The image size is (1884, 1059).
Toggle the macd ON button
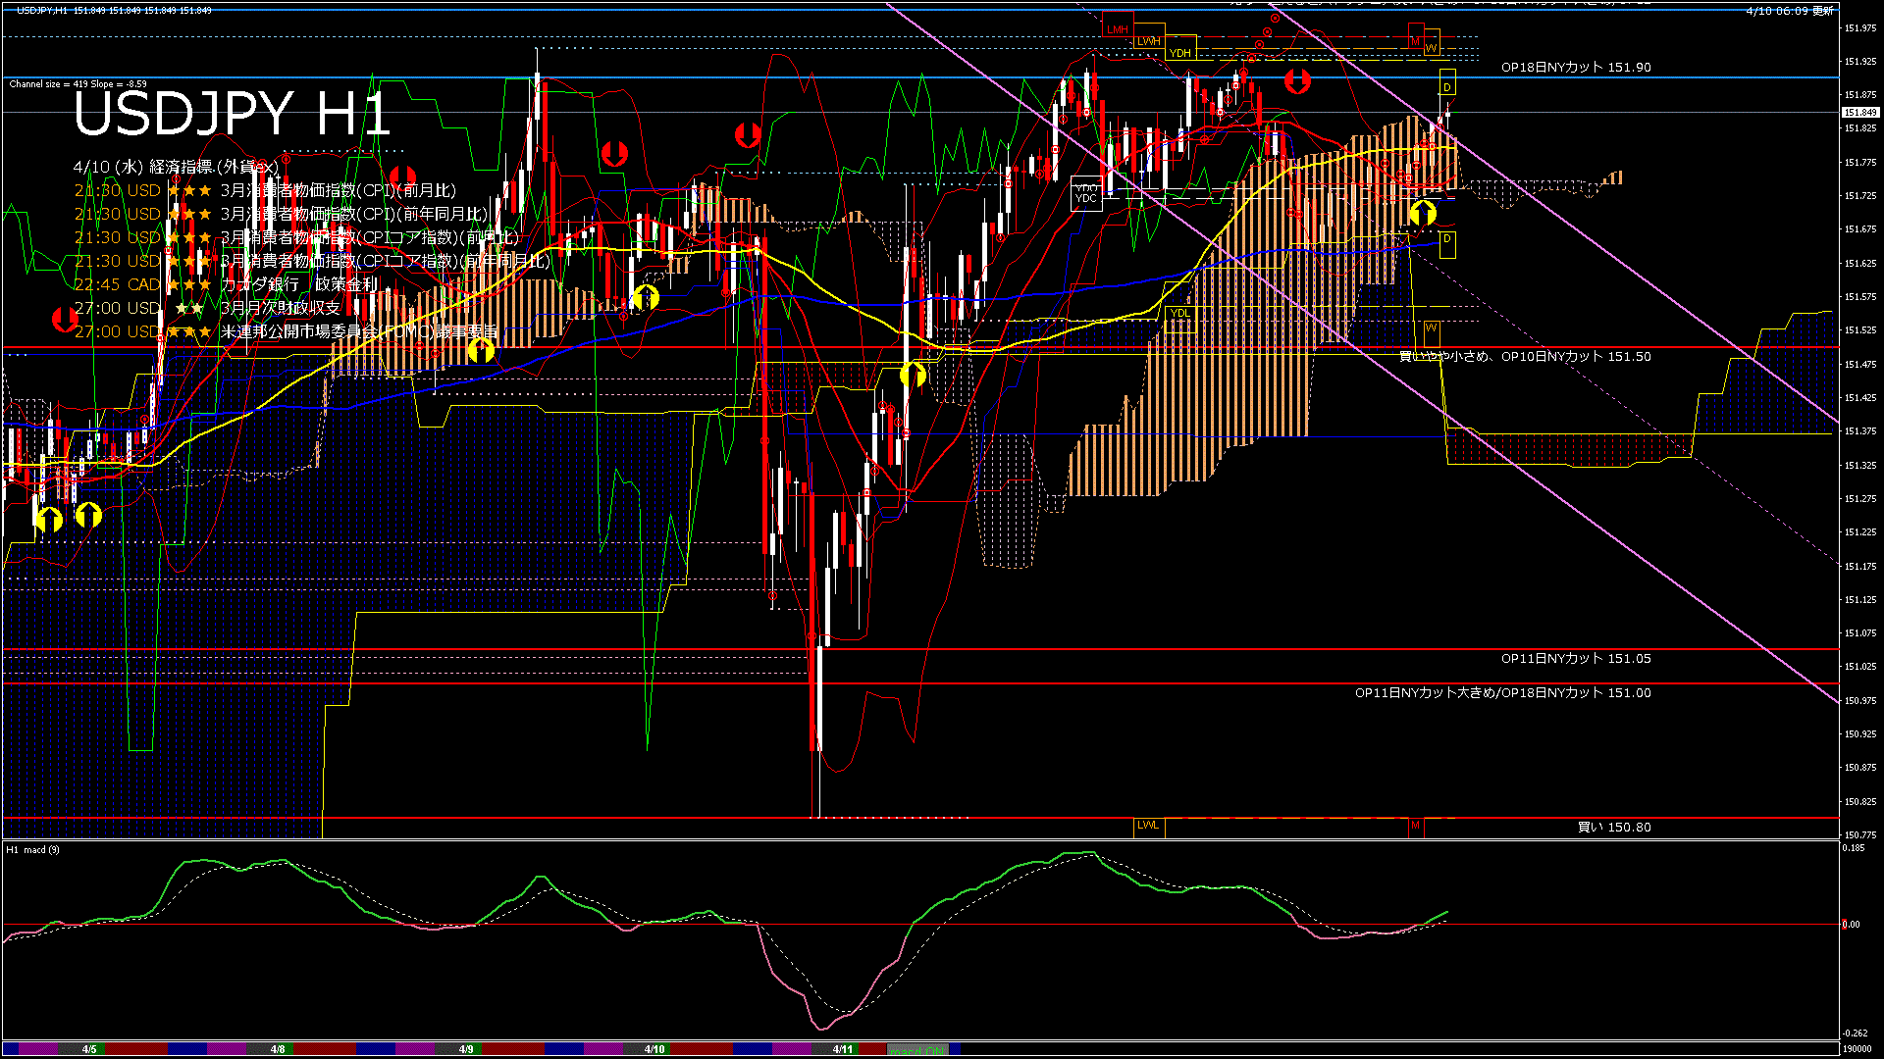point(918,1050)
